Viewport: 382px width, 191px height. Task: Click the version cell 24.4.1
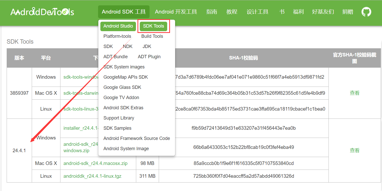point(19,151)
